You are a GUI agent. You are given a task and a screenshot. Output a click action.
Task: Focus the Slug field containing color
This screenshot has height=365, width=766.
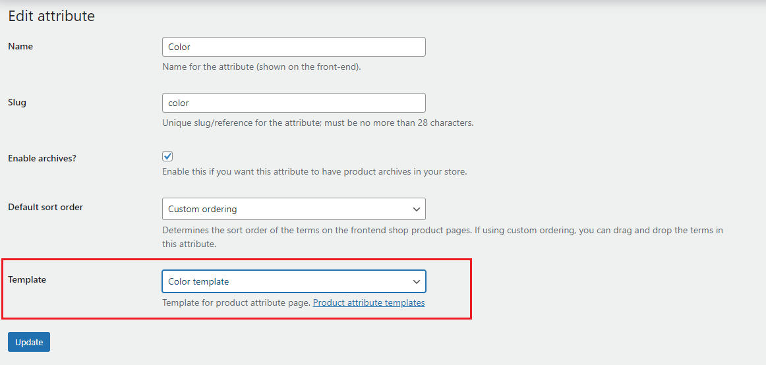coord(293,103)
